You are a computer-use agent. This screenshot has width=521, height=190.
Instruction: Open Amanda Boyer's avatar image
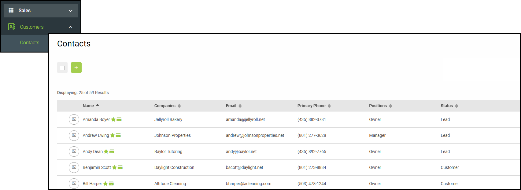click(74, 119)
